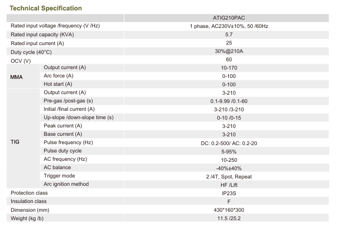Click the Up-slope /down-slope time value 0-10 /0-15
337x227 pixels.
229,118
